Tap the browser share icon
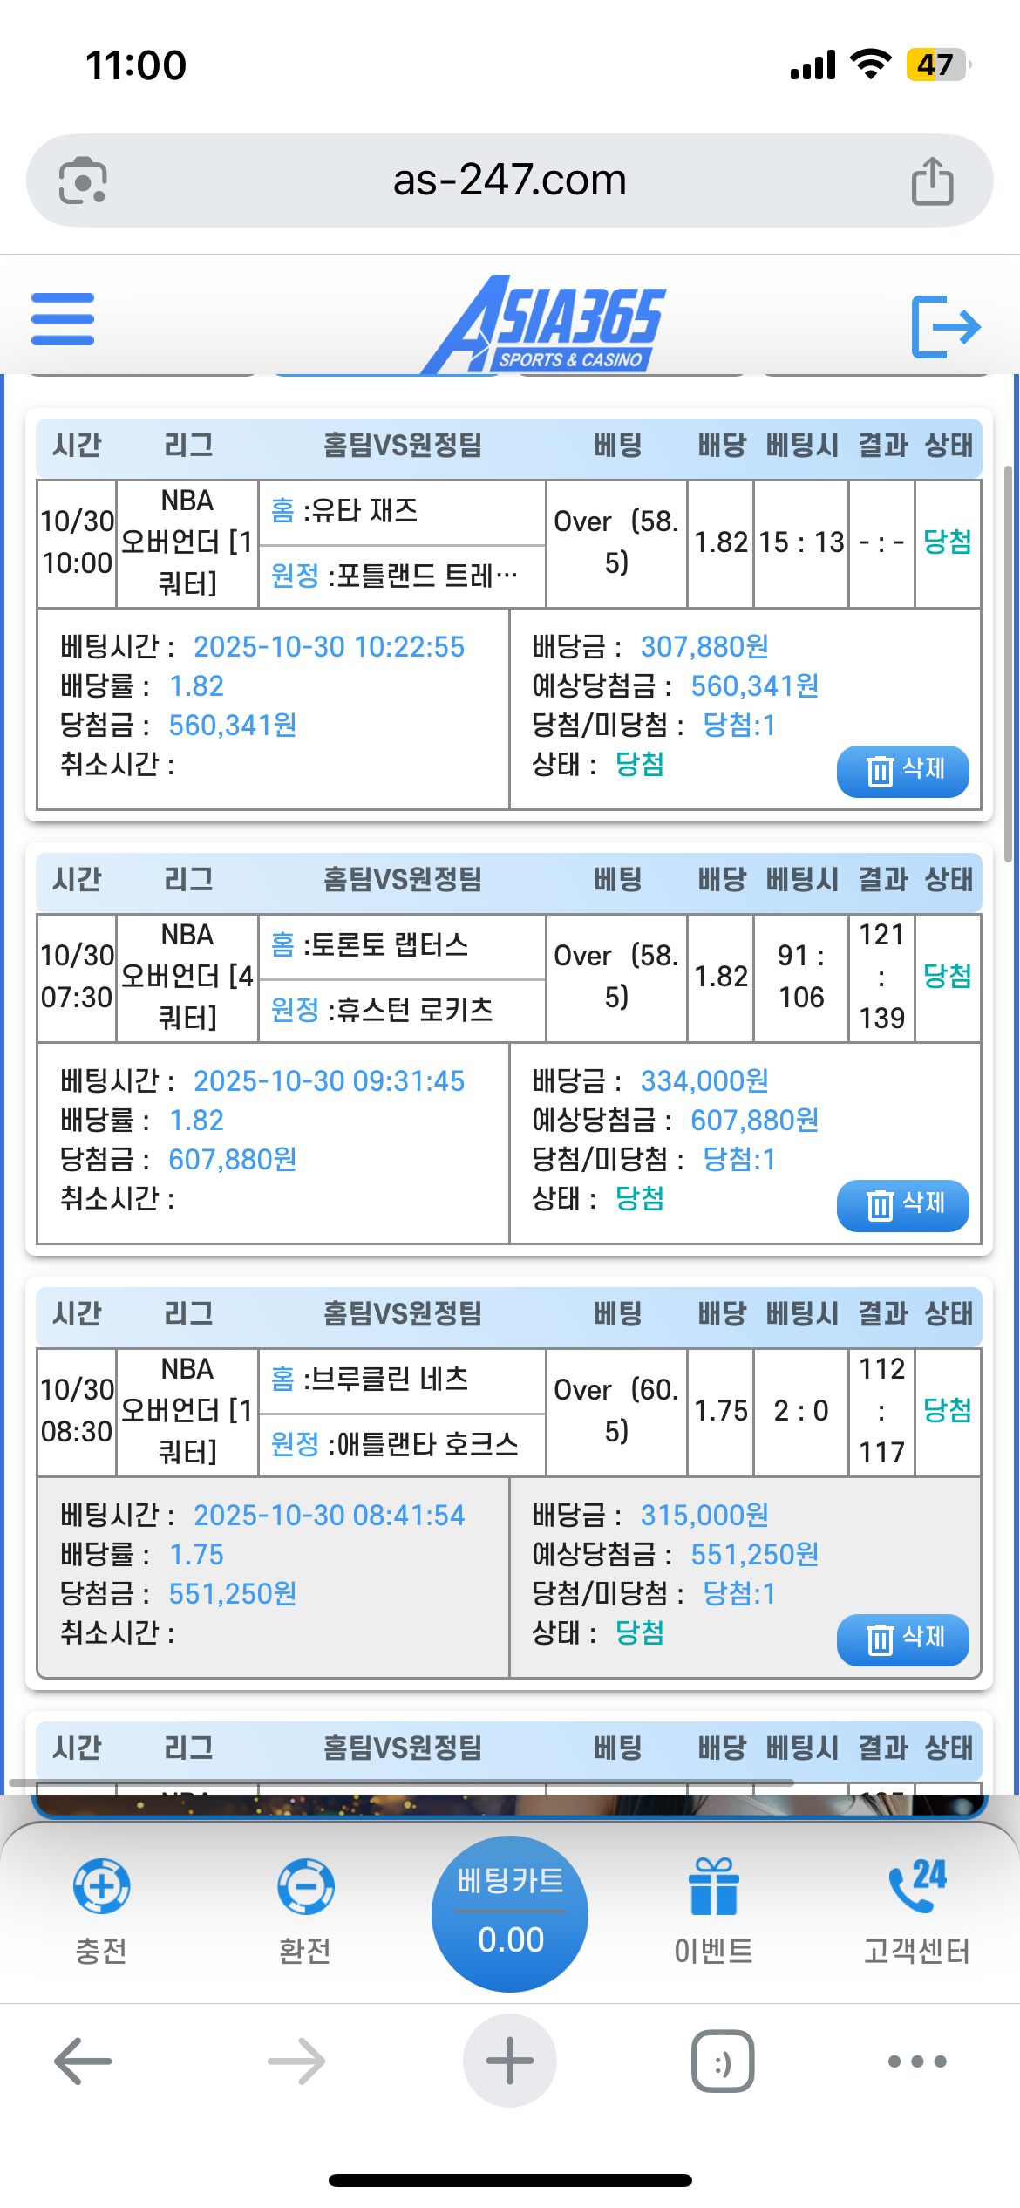 (x=932, y=181)
